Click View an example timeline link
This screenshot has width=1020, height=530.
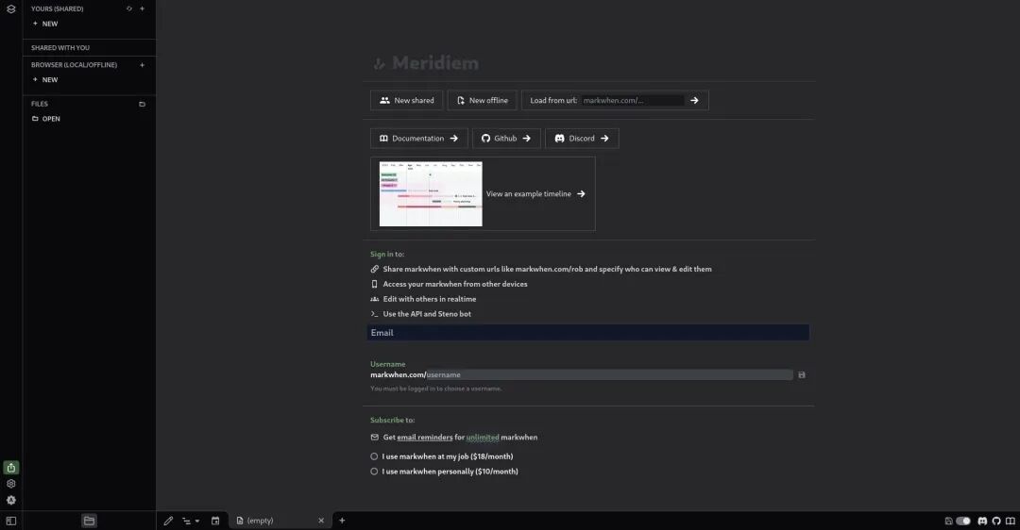click(535, 193)
